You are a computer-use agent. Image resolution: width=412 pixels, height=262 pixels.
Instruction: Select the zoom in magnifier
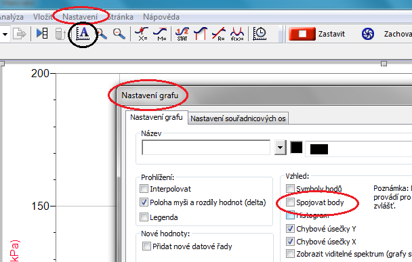click(102, 34)
